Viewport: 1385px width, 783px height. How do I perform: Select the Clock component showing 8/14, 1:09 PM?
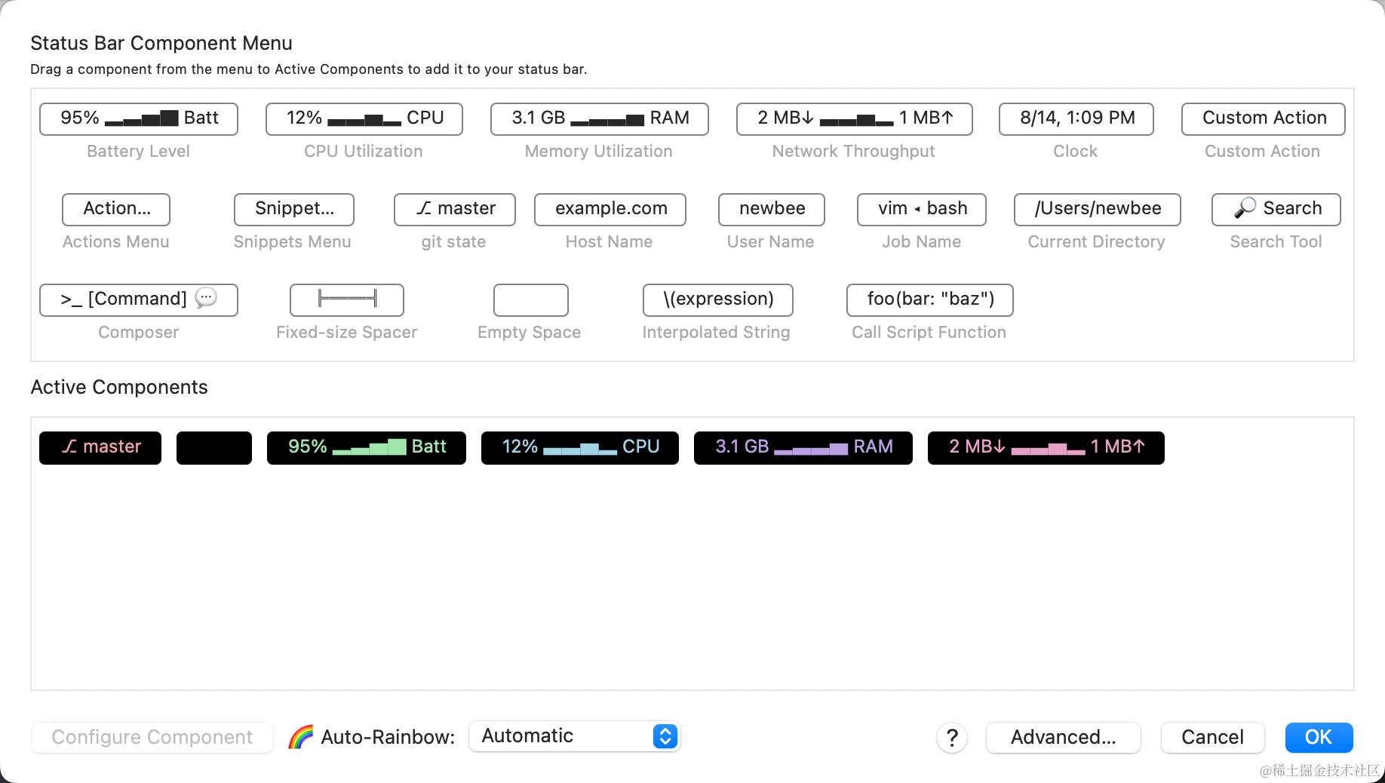click(1076, 118)
